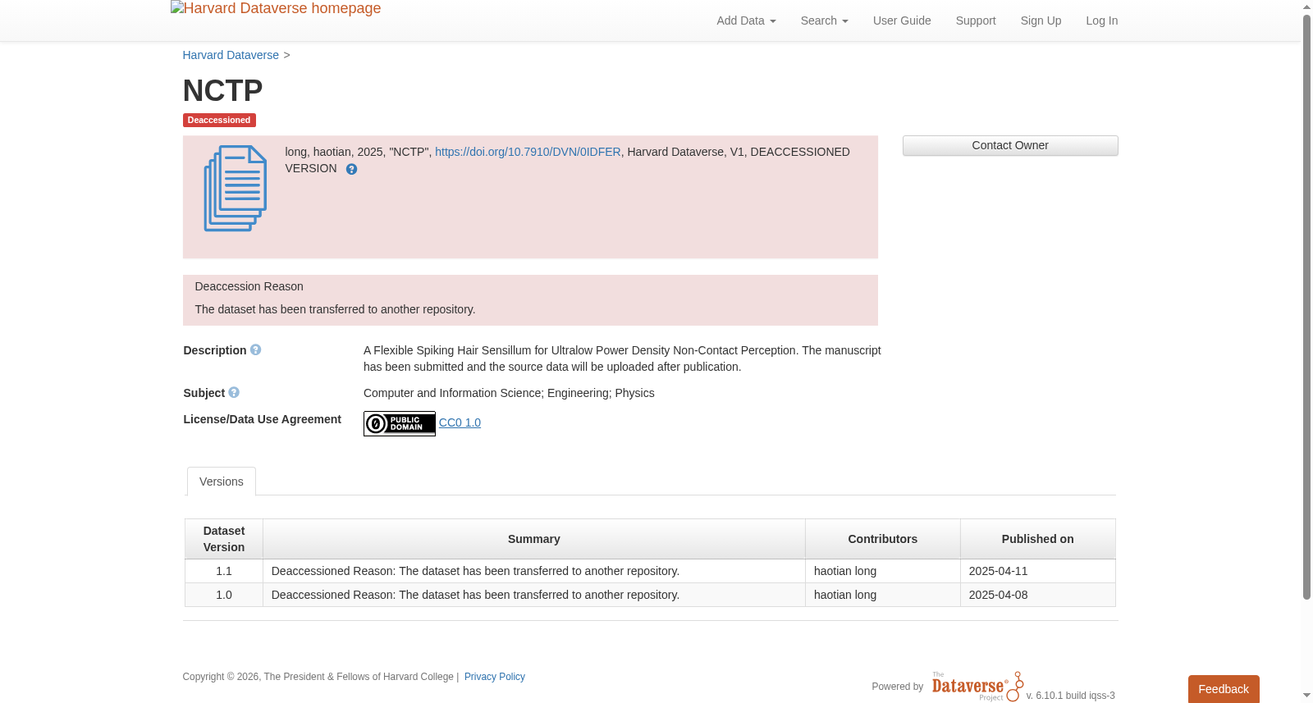Follow the Harvard Dataverse breadcrumb link
Screen dimensions: 1313x703
click(x=231, y=55)
